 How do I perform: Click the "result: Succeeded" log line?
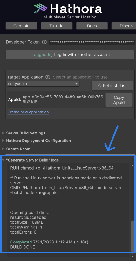point(28,217)
